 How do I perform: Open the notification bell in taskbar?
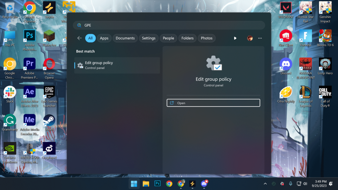331,184
